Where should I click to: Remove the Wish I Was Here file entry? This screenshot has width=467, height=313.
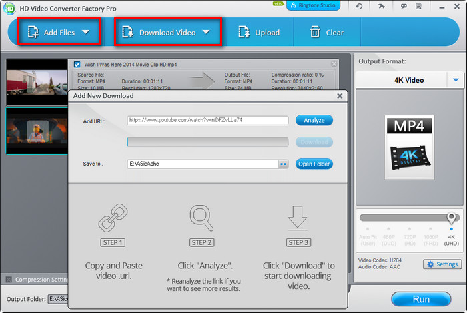[334, 63]
